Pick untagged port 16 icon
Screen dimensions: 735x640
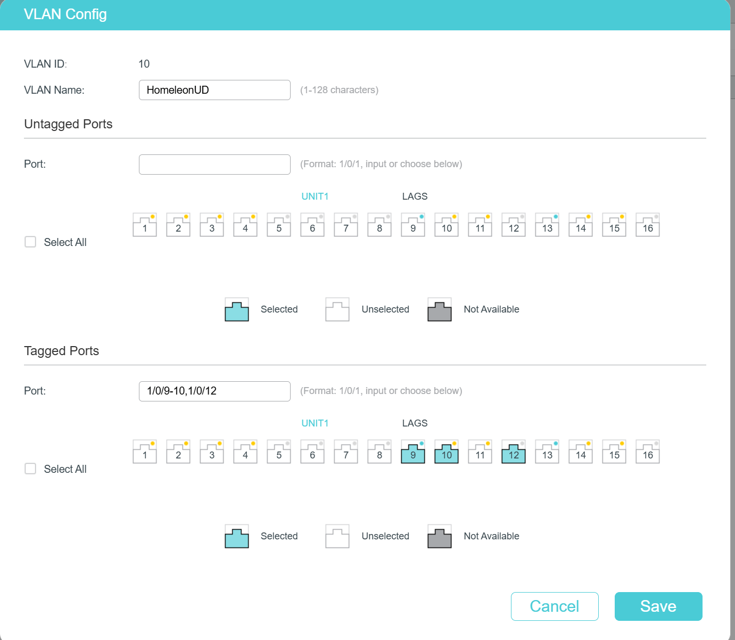[648, 226]
